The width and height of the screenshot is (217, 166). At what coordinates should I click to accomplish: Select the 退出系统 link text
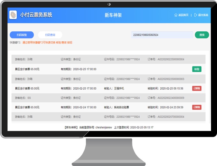coord(203,15)
